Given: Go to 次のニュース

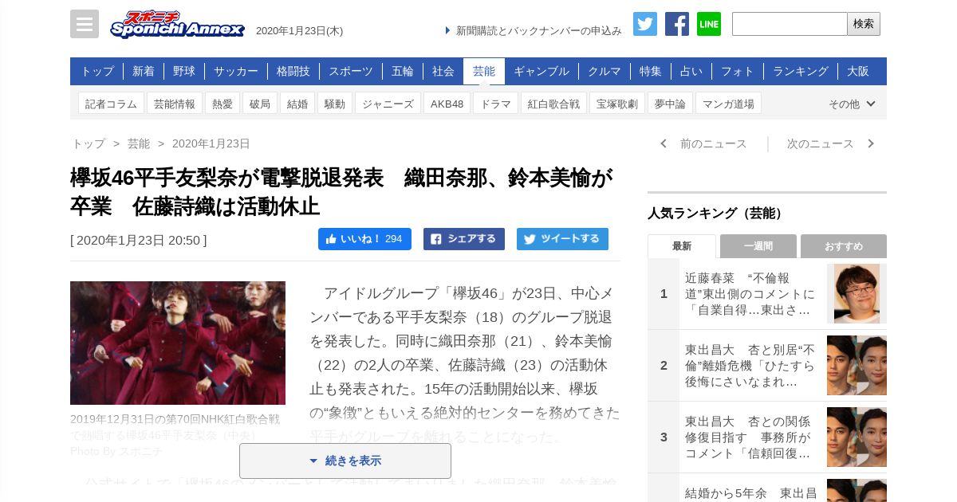Looking at the screenshot, I should [831, 143].
